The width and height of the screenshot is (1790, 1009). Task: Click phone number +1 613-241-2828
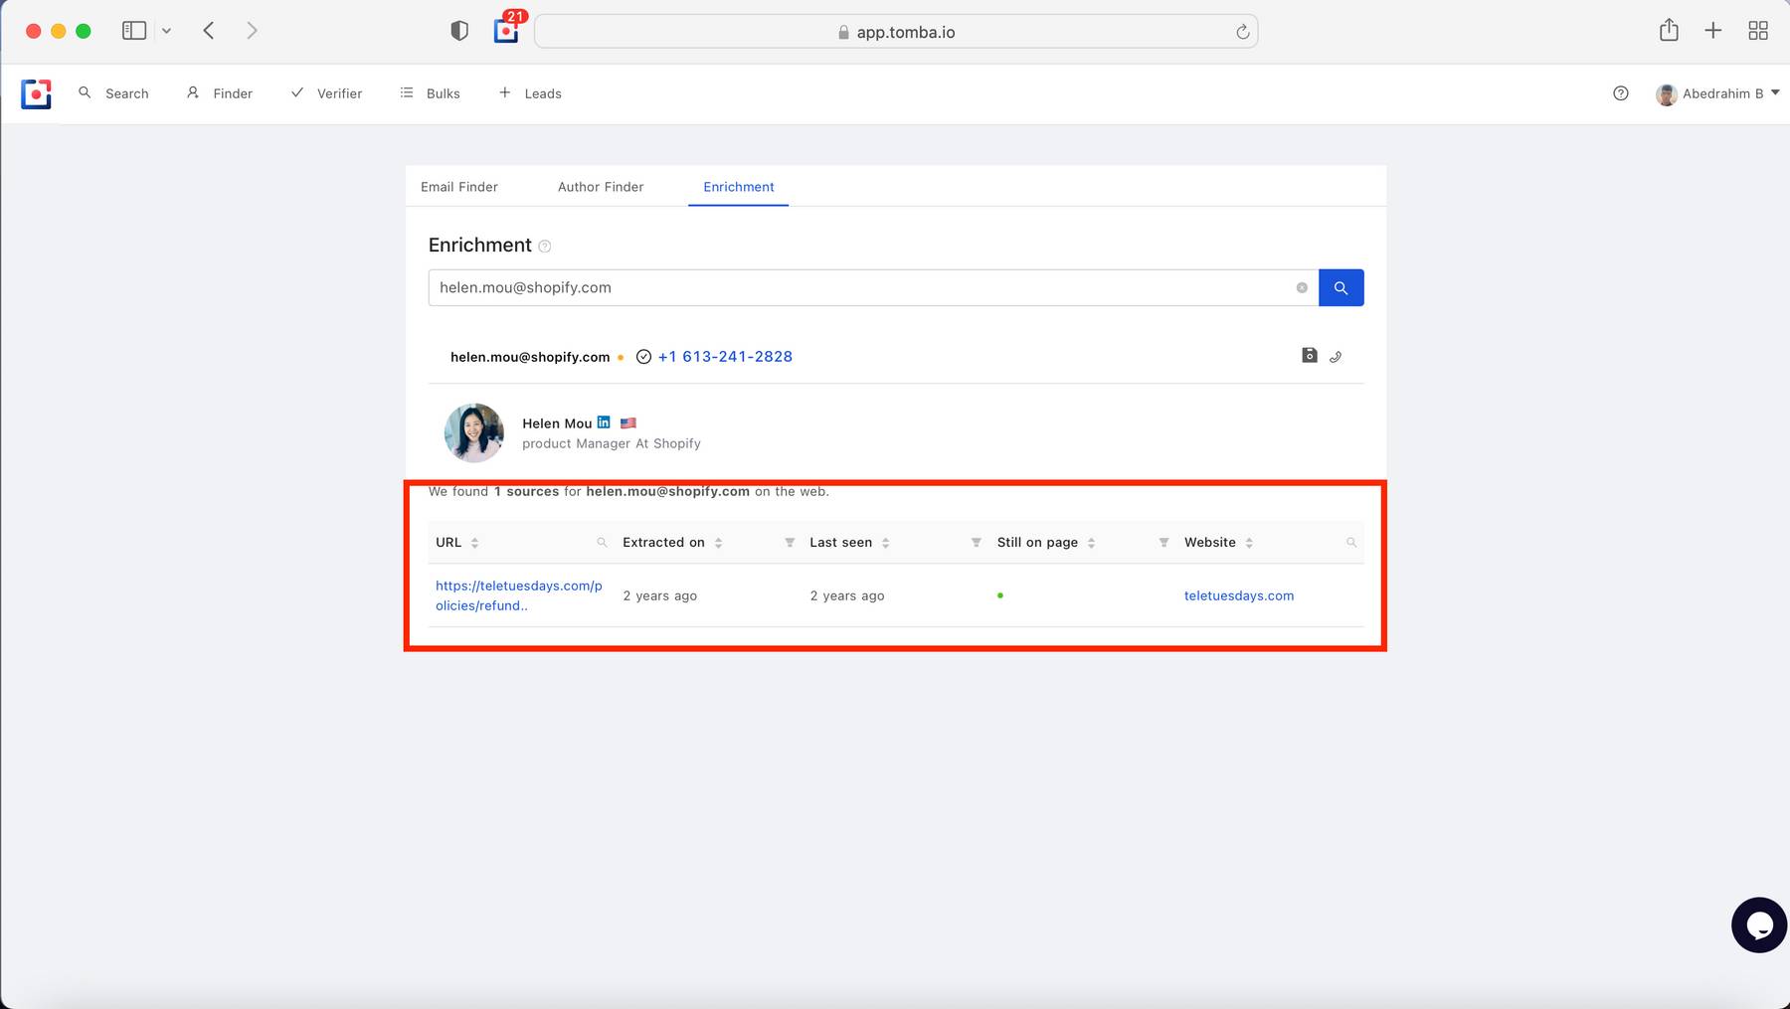(x=725, y=357)
